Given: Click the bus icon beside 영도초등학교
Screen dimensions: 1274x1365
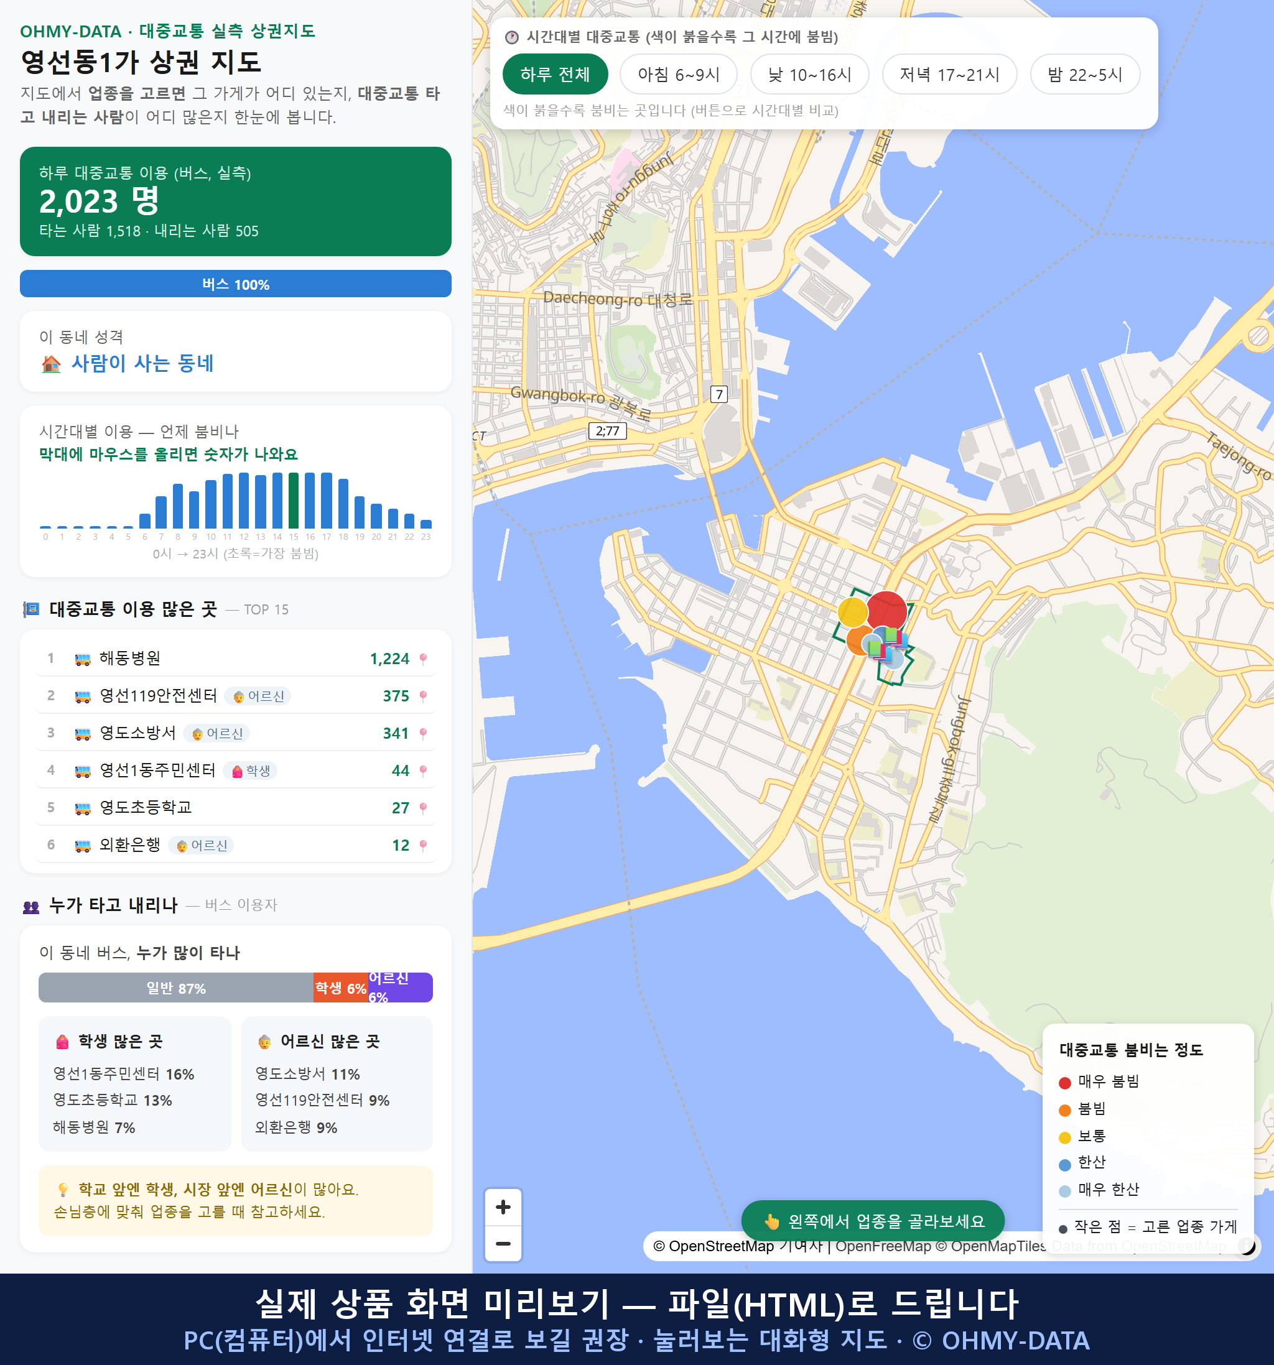Looking at the screenshot, I should point(82,808).
